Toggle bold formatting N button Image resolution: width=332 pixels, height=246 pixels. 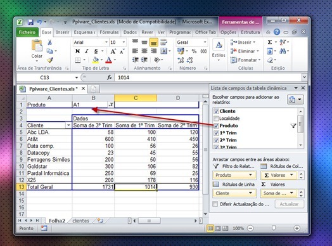click(x=78, y=51)
